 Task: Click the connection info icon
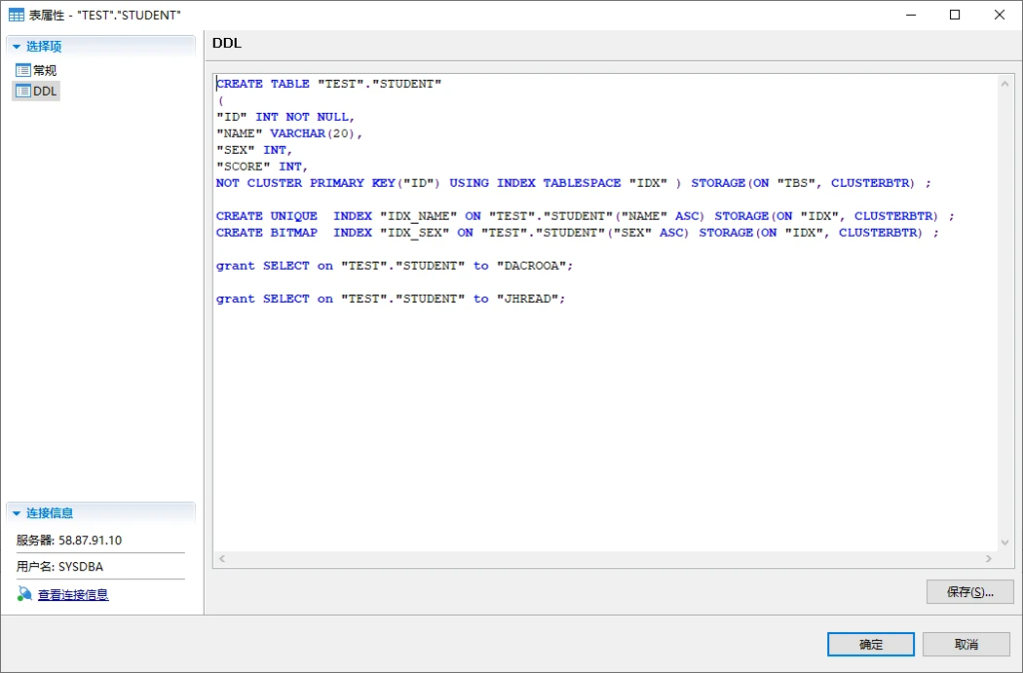[25, 594]
